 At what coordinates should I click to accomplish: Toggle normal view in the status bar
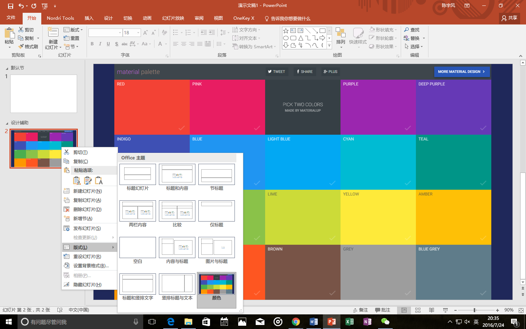[404, 310]
